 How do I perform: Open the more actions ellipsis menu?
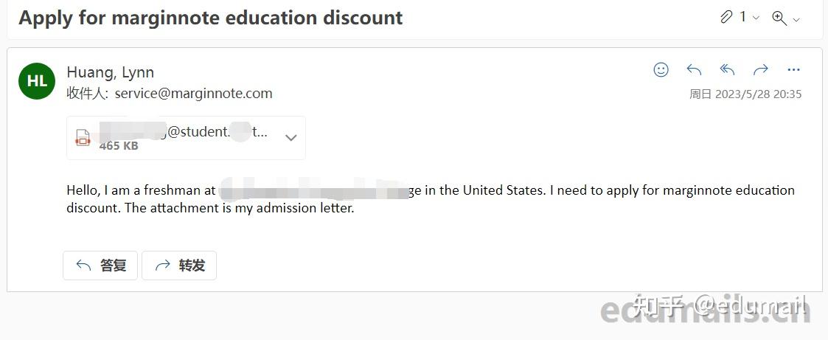[x=793, y=70]
